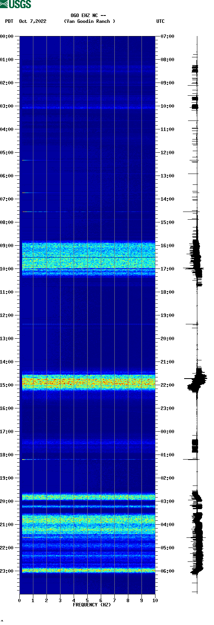The image size is (214, 625).
Task: Click the PDT time label '21:00'
Action: click(7, 525)
